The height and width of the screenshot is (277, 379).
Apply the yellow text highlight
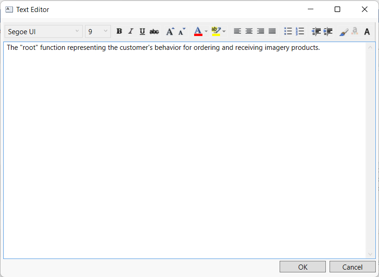coord(216,31)
